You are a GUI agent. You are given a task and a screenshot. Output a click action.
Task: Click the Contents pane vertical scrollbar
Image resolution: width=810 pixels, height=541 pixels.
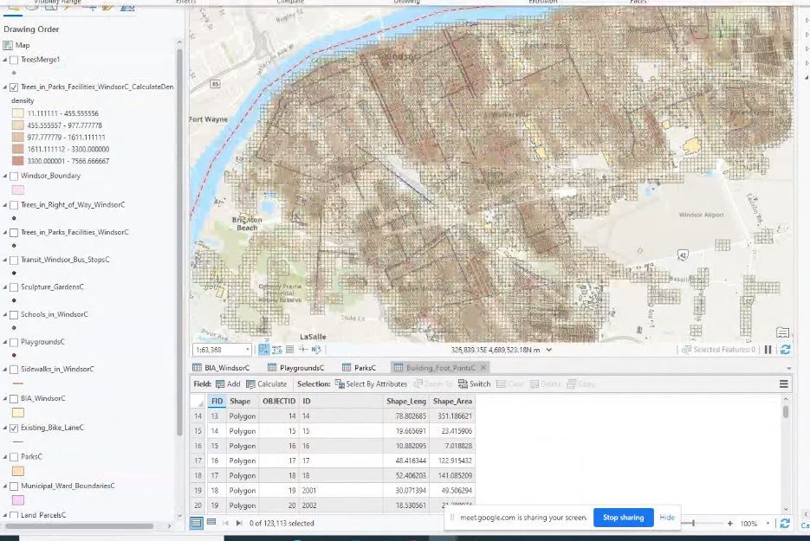point(179,242)
